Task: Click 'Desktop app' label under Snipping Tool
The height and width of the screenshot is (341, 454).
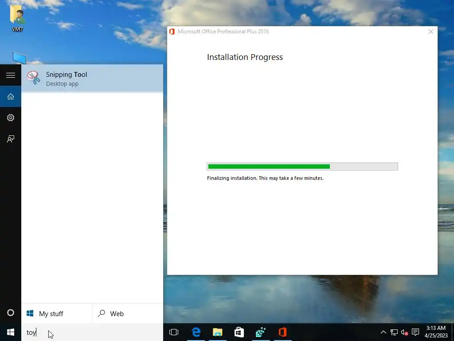Action: [x=62, y=84]
